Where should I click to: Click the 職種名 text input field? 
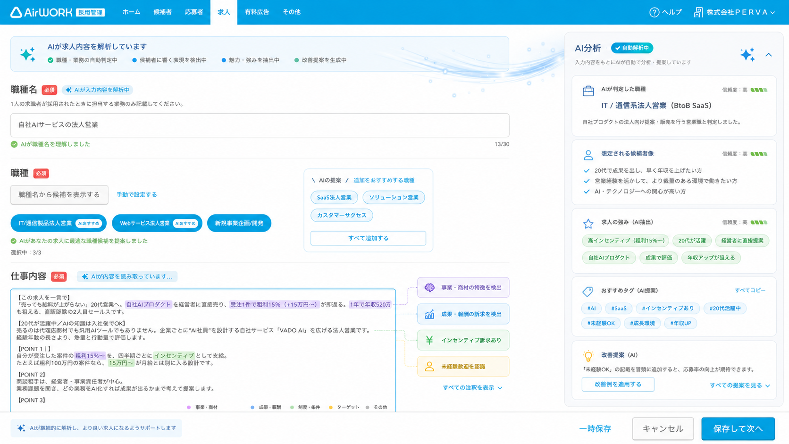(x=260, y=125)
